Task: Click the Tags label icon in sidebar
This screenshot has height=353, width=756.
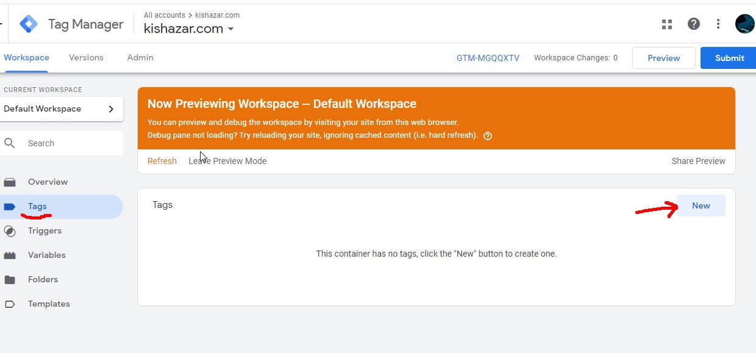Action: tap(10, 207)
